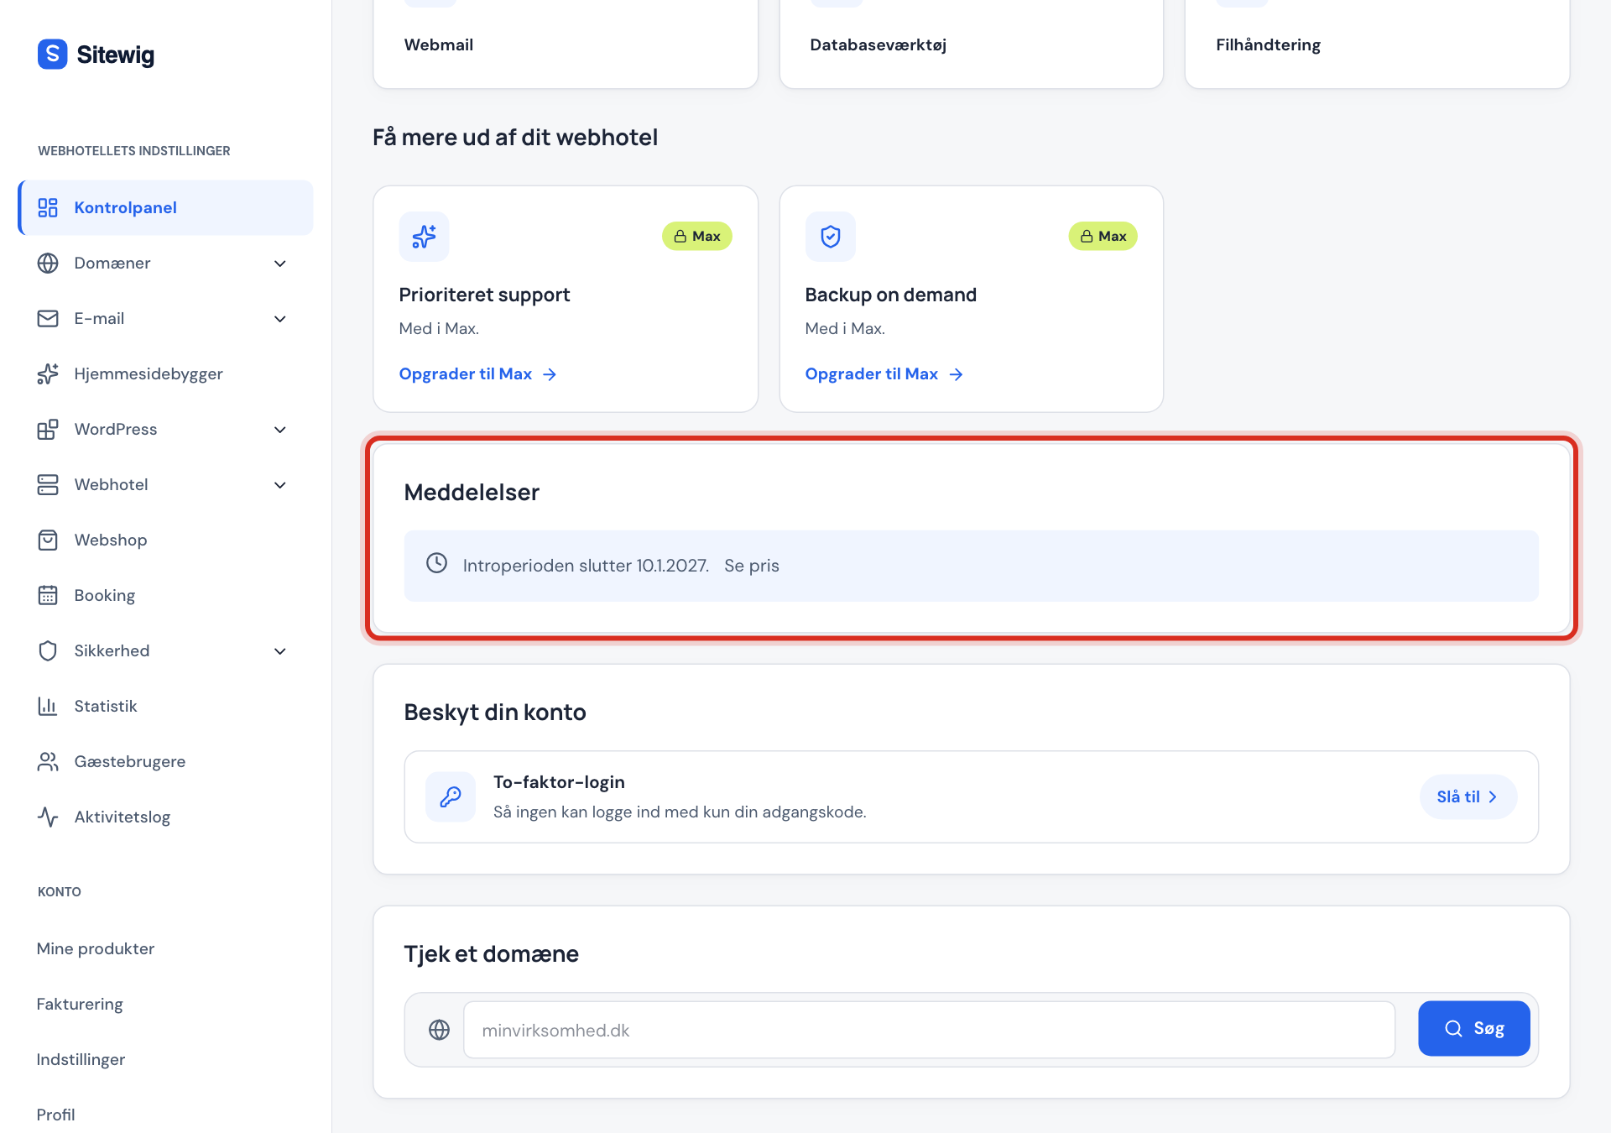
Task: Click the clock icon in Meddelelser
Action: point(436,563)
